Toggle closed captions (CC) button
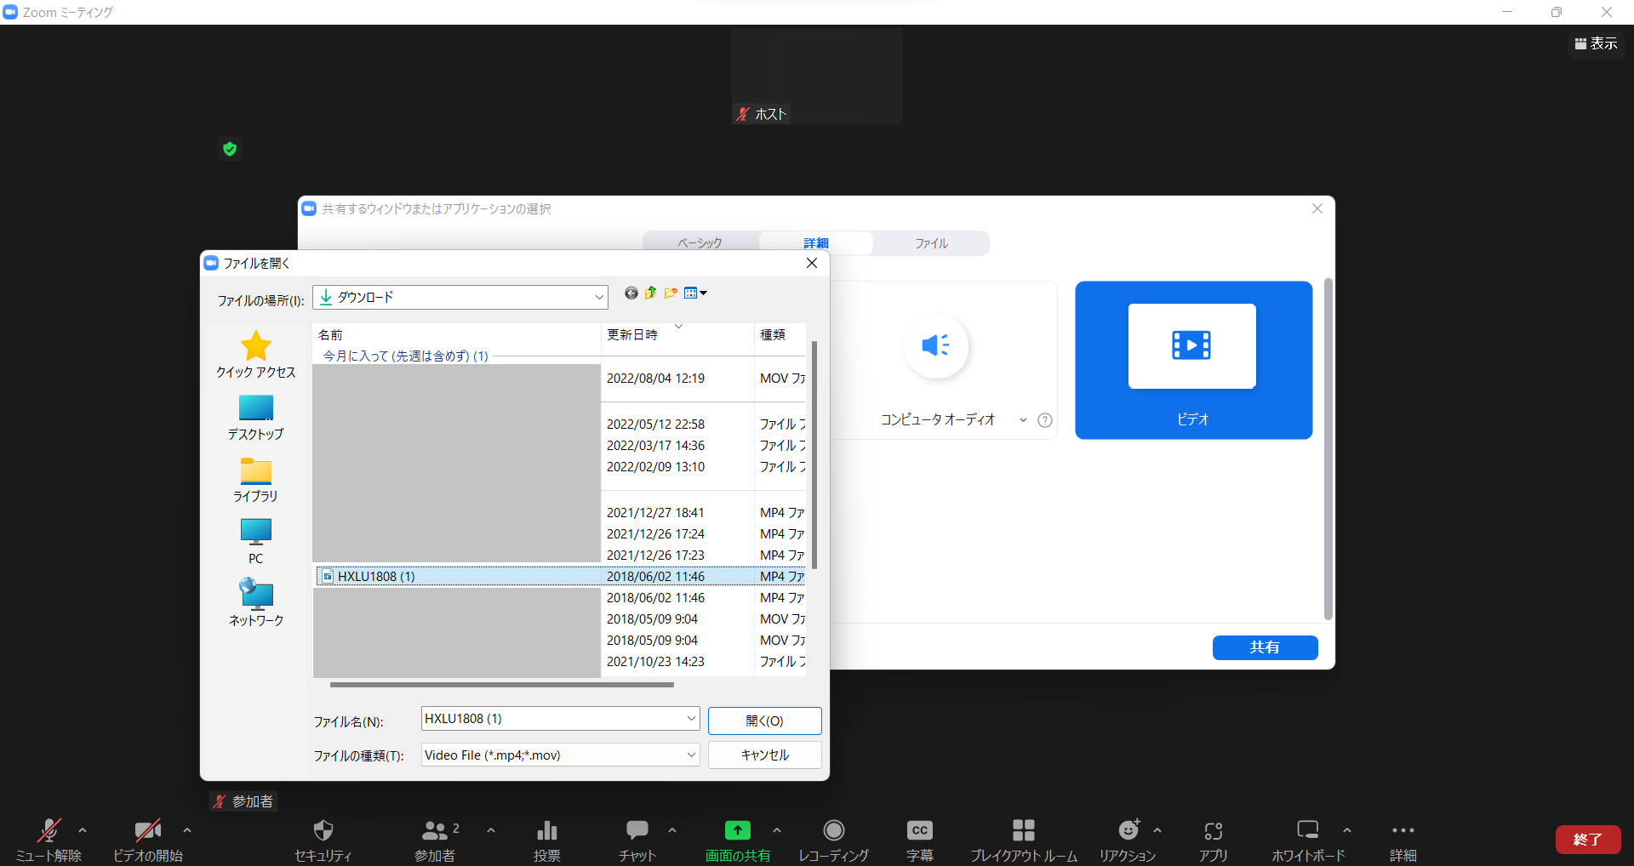This screenshot has width=1634, height=866. [919, 830]
